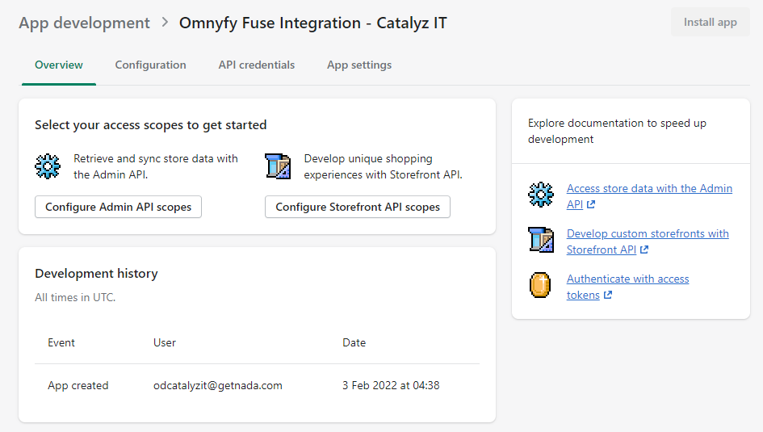Open the API credentials tab
The height and width of the screenshot is (432, 763).
pyautogui.click(x=257, y=65)
